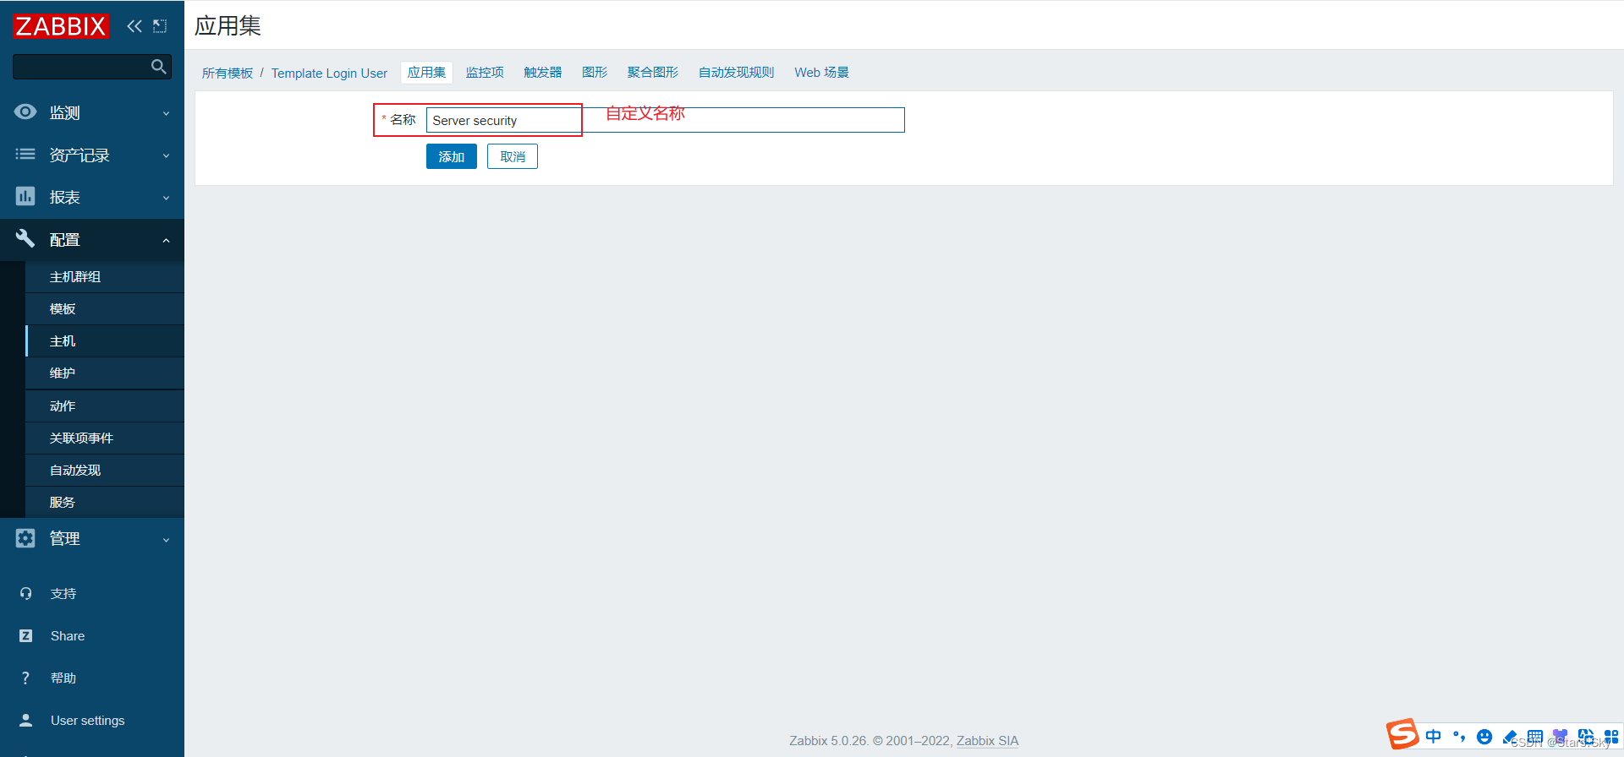Open Help question mark icon
This screenshot has width=1624, height=757.
[x=25, y=678]
